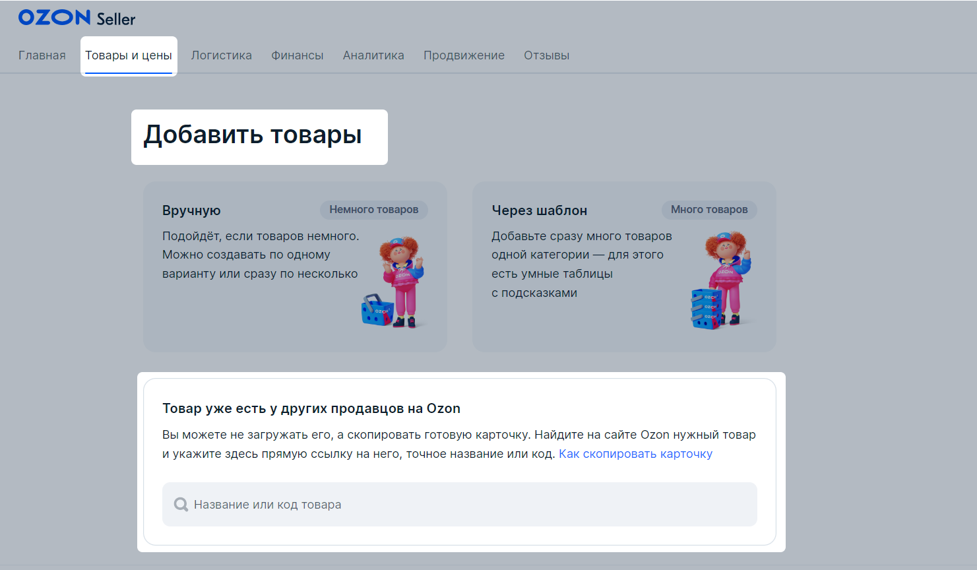
Task: Switch to the Отзывы tab
Action: point(547,55)
